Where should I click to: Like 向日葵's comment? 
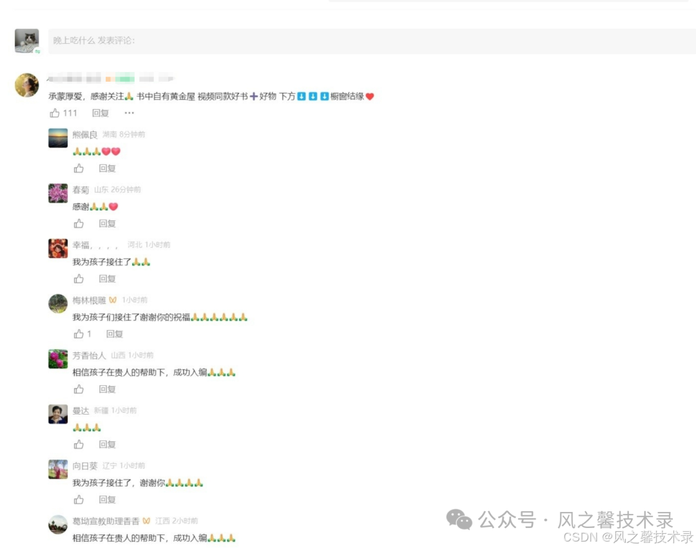79,499
